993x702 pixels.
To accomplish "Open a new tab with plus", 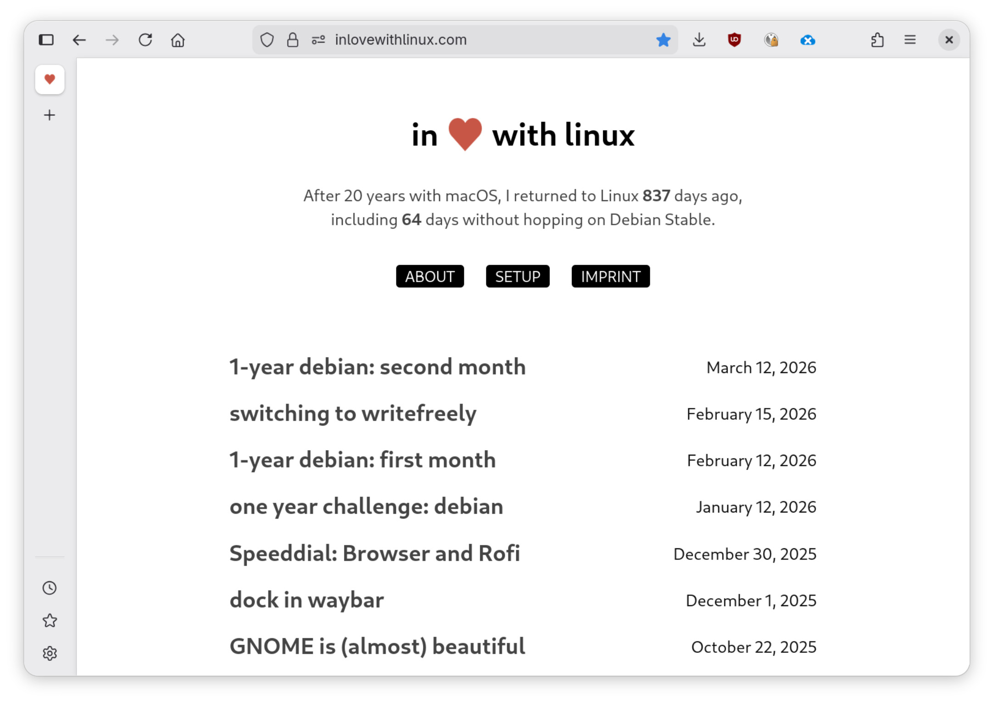I will pyautogui.click(x=50, y=115).
